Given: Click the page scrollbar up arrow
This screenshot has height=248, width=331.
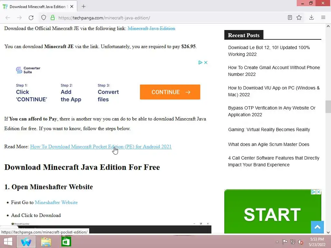Looking at the screenshot, I should (x=328, y=26).
